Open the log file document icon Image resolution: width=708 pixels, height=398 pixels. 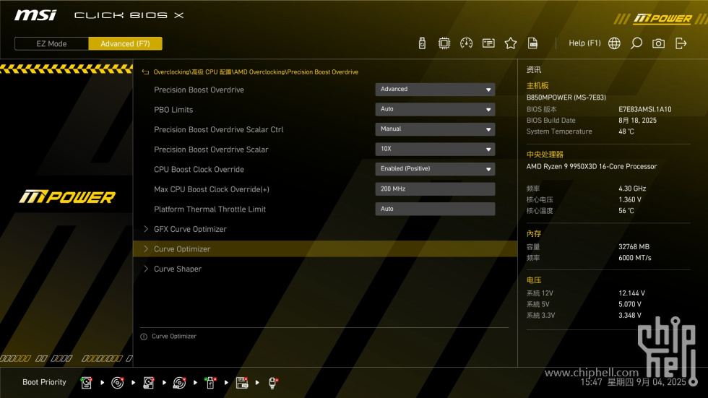click(533, 43)
